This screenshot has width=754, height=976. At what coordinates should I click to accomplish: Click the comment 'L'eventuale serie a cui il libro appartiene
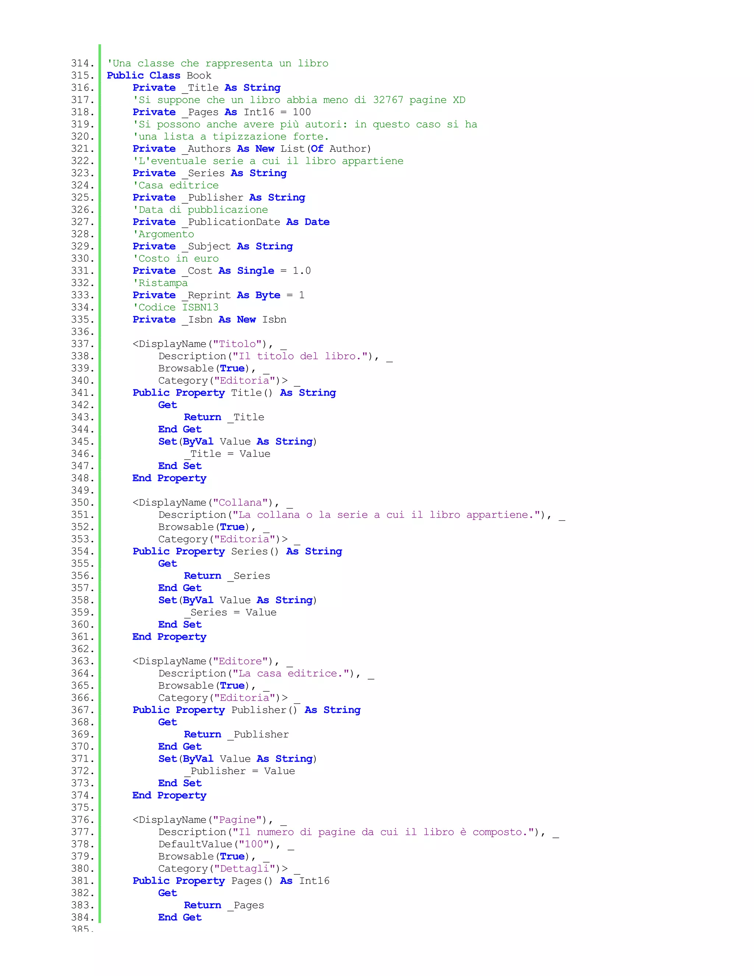(268, 161)
